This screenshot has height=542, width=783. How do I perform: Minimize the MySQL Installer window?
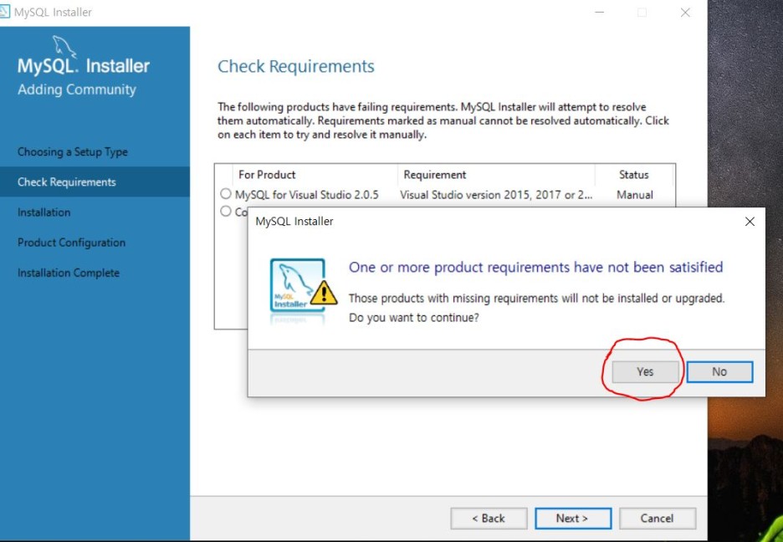coord(600,13)
